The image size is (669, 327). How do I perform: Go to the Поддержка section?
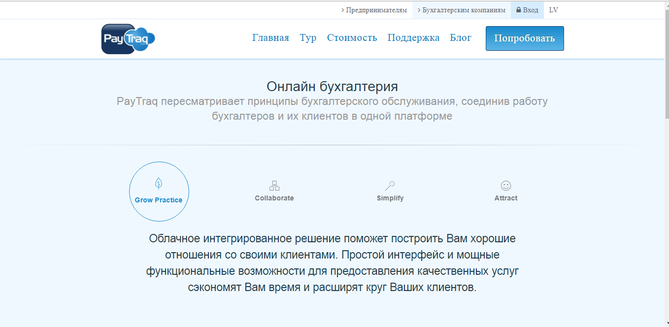(x=413, y=37)
